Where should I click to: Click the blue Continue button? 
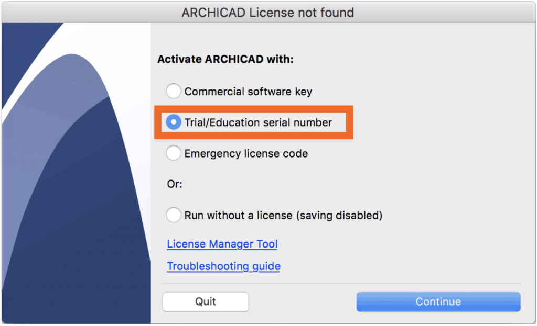coord(438,301)
